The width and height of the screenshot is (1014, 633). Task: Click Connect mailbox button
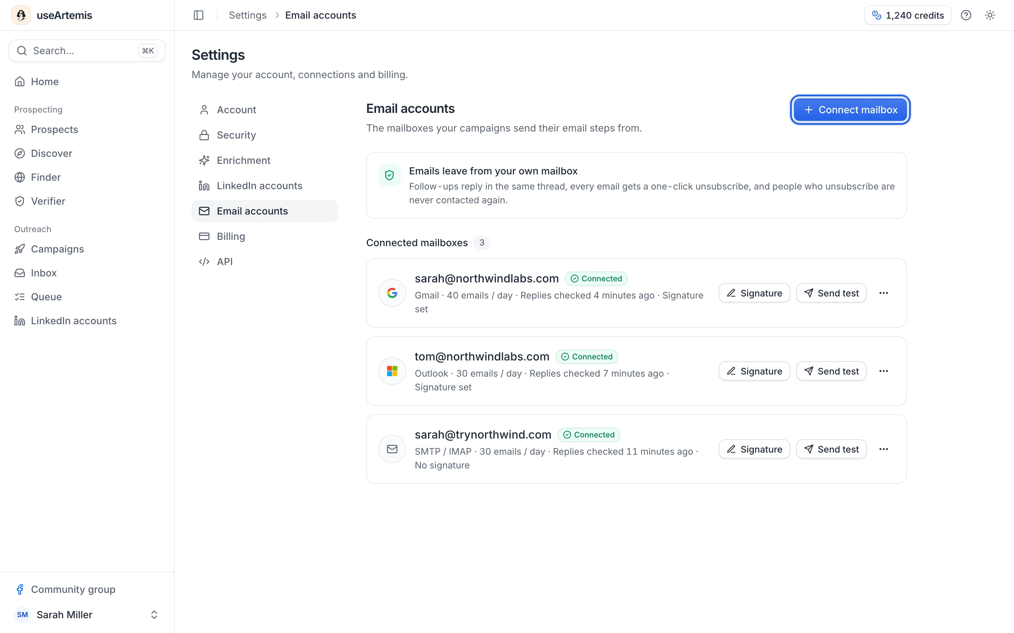850,110
